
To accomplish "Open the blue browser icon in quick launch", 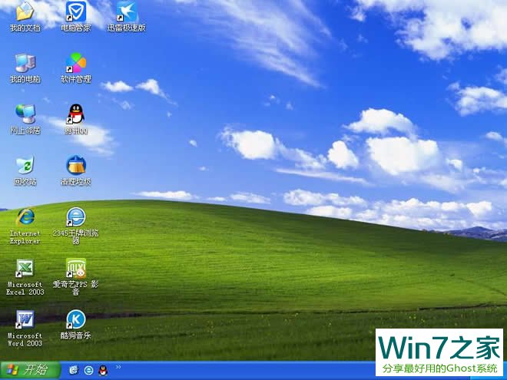I will pyautogui.click(x=88, y=370).
